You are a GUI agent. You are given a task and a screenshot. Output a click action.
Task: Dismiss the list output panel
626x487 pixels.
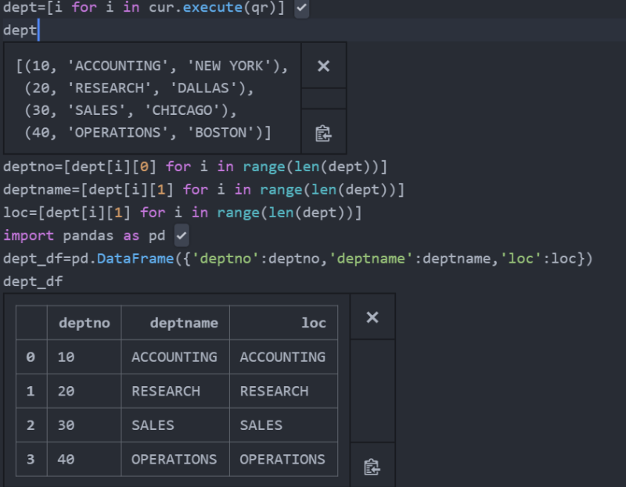323,66
